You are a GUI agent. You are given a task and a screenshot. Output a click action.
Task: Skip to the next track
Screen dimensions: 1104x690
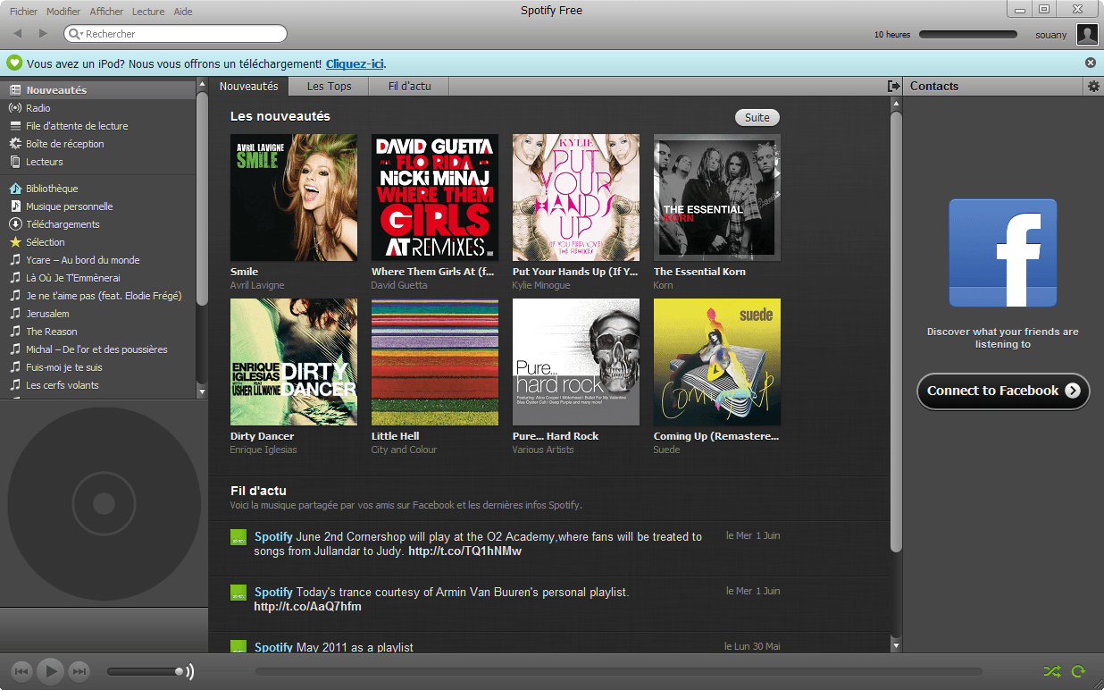pos(79,671)
